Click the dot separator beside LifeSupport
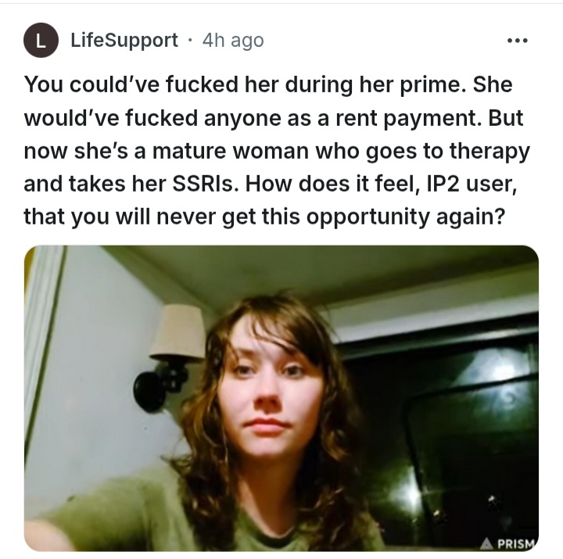563x559 pixels. 190,40
